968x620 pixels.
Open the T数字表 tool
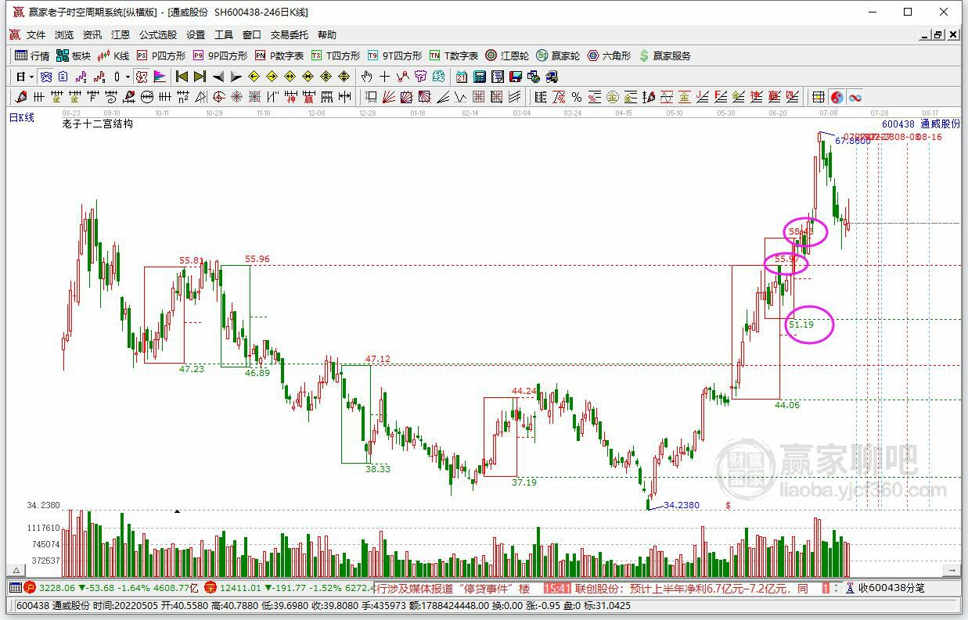pos(453,56)
